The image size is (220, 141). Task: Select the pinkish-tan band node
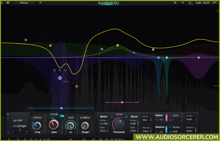pyautogui.click(x=51, y=46)
